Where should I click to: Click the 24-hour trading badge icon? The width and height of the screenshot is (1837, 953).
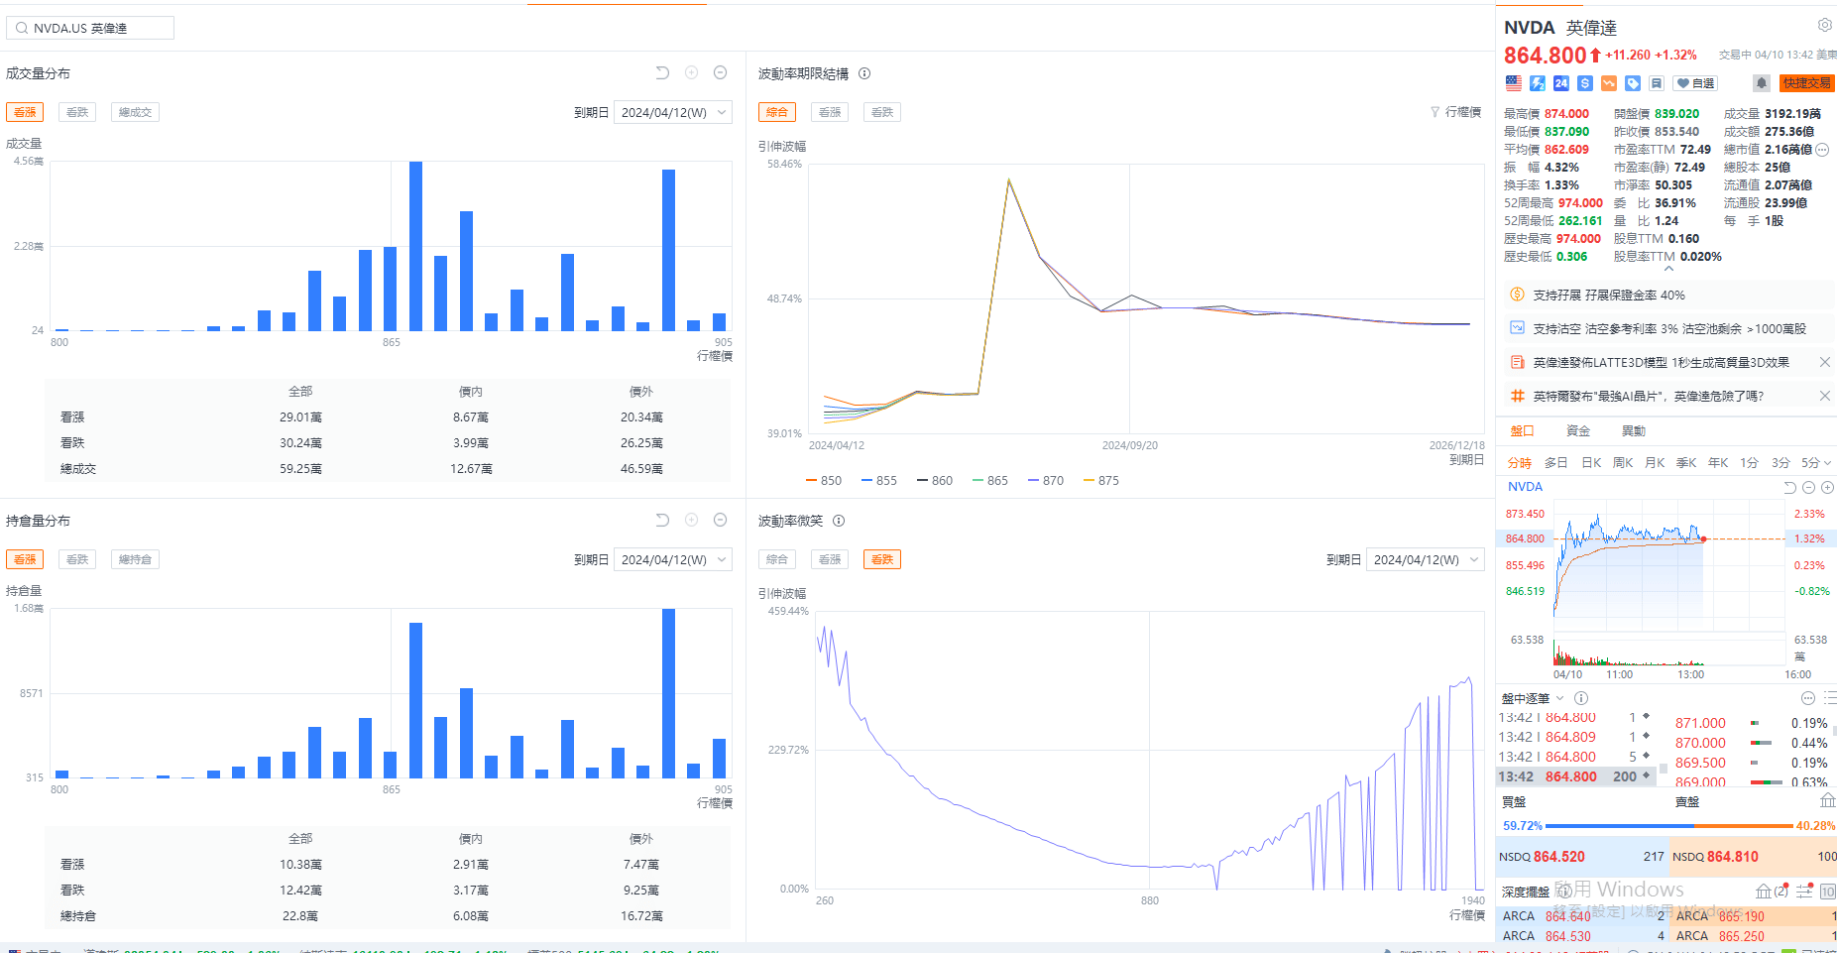[1561, 83]
